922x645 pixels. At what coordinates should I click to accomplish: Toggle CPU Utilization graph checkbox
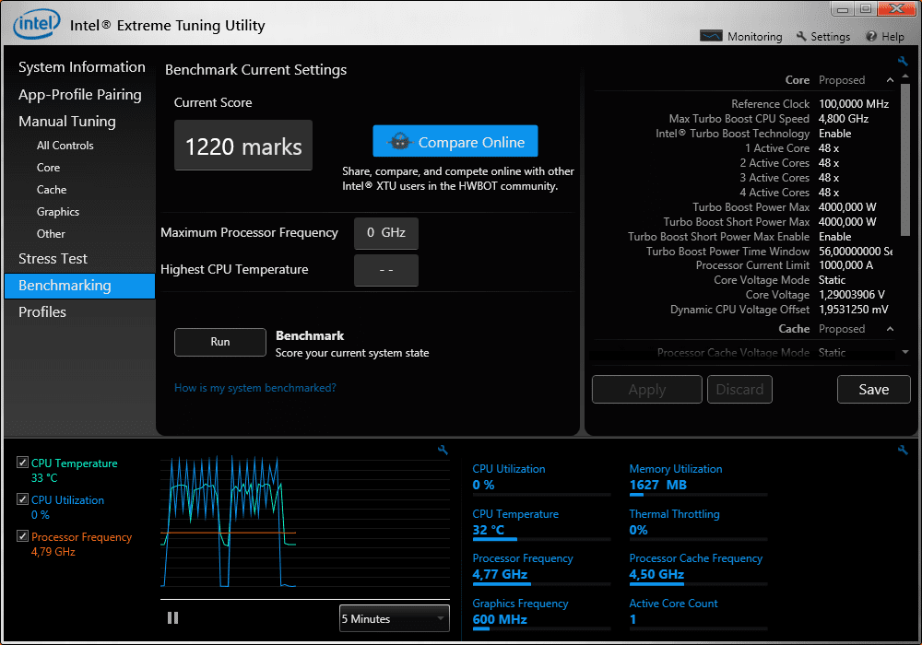point(22,499)
